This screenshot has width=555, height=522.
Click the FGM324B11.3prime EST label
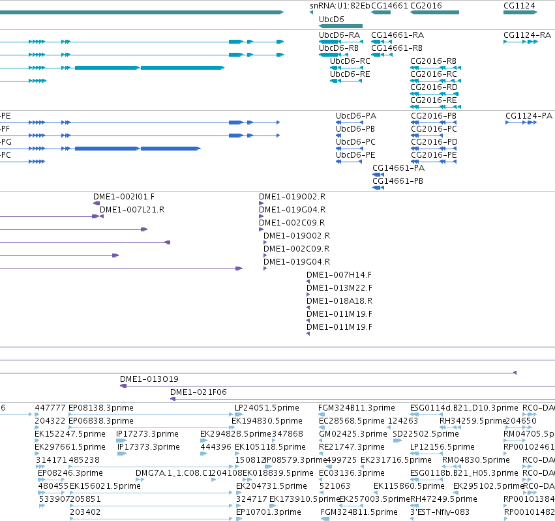click(x=357, y=408)
